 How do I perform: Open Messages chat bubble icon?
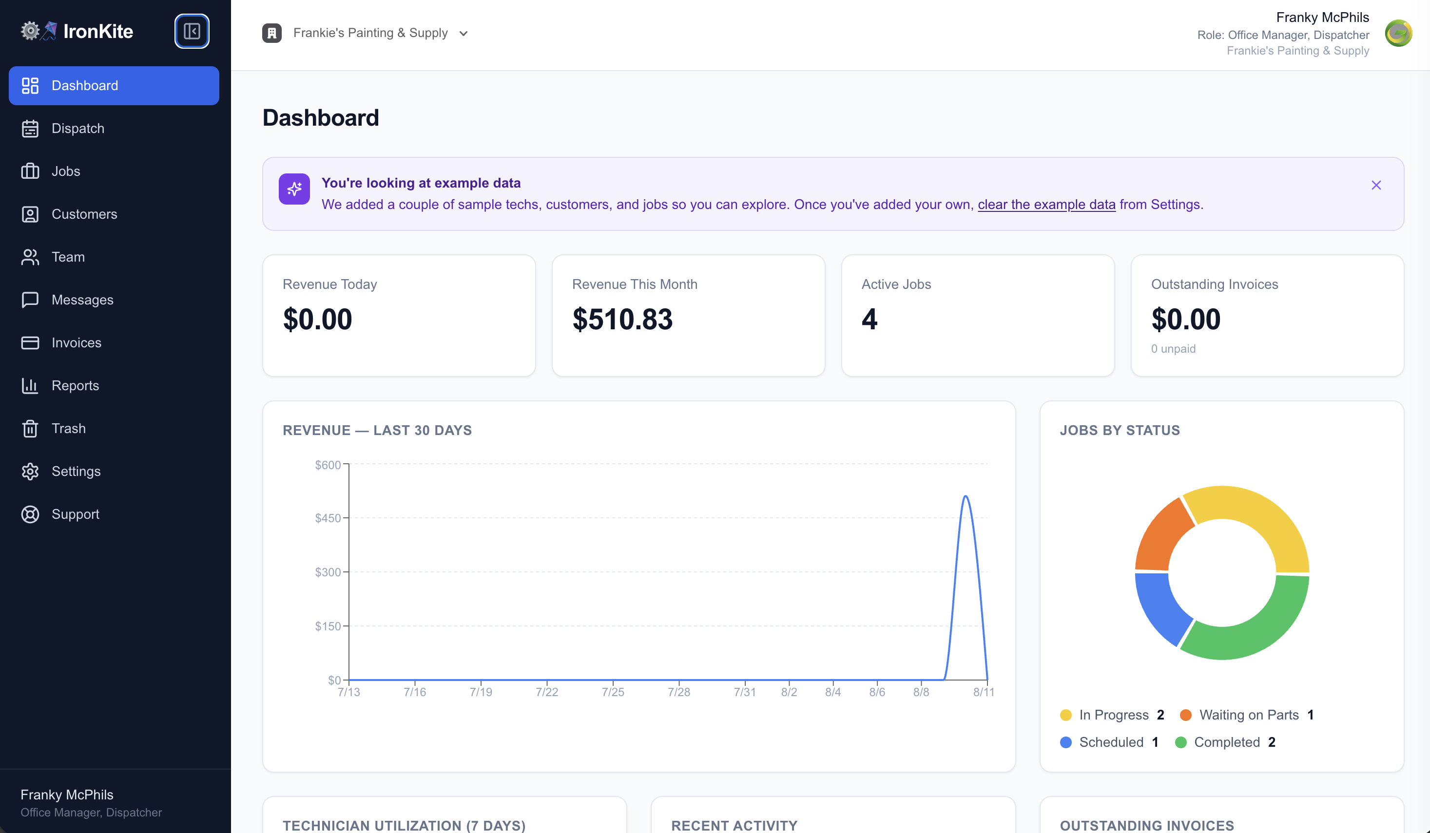(x=30, y=300)
